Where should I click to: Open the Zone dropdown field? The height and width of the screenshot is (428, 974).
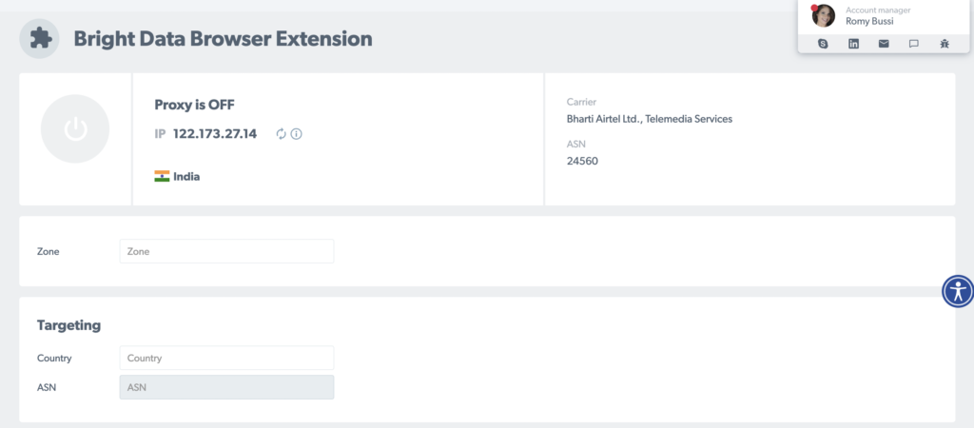(x=226, y=251)
